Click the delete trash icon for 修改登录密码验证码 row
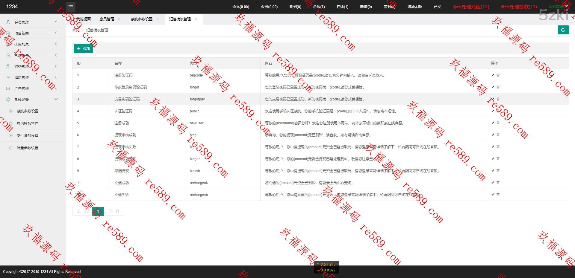This screenshot has width=575, height=278. click(x=498, y=87)
